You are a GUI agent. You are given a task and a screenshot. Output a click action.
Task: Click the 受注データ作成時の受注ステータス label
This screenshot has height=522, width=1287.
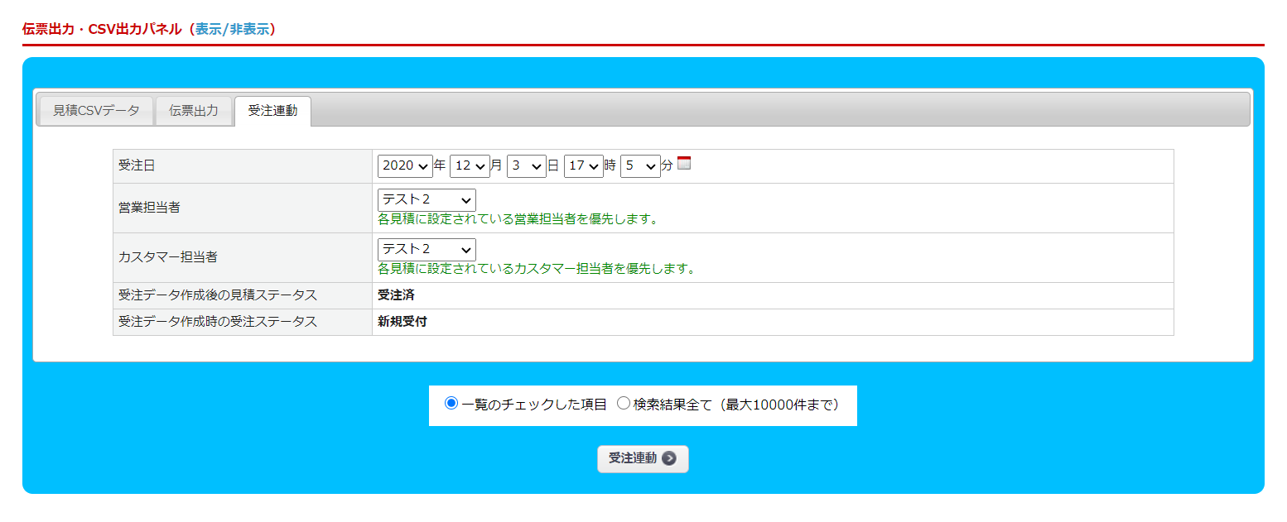[x=218, y=322]
